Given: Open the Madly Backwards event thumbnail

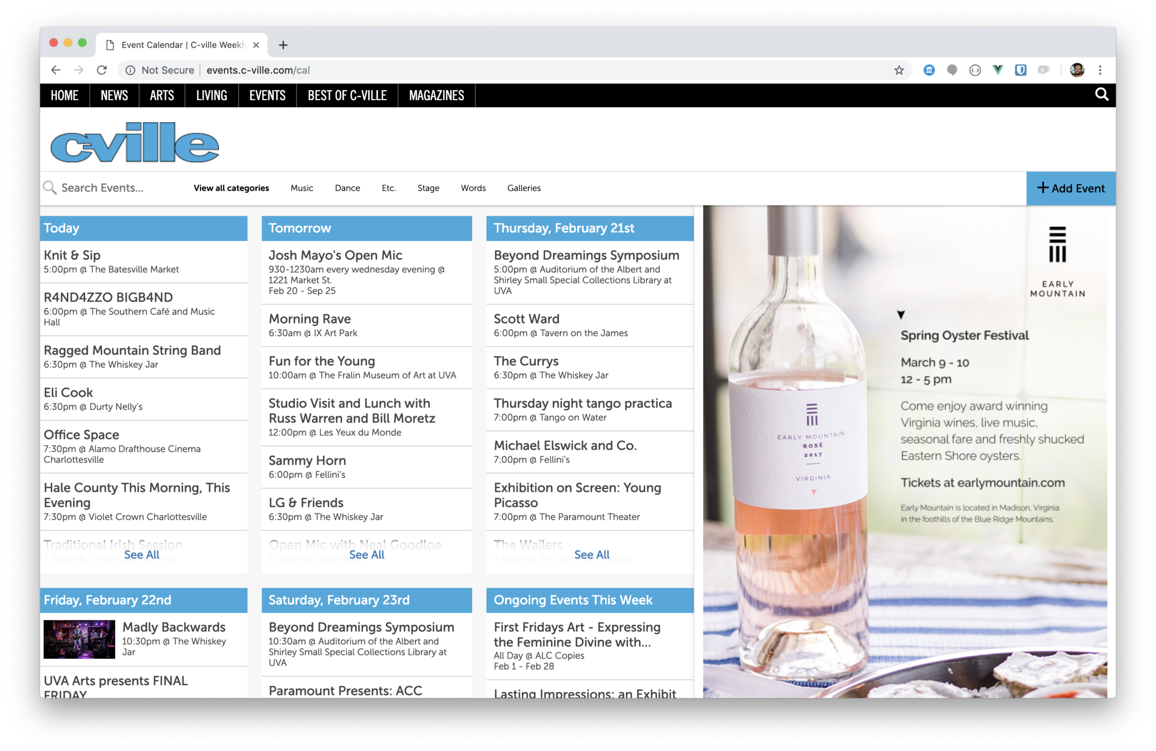Looking at the screenshot, I should tap(79, 639).
